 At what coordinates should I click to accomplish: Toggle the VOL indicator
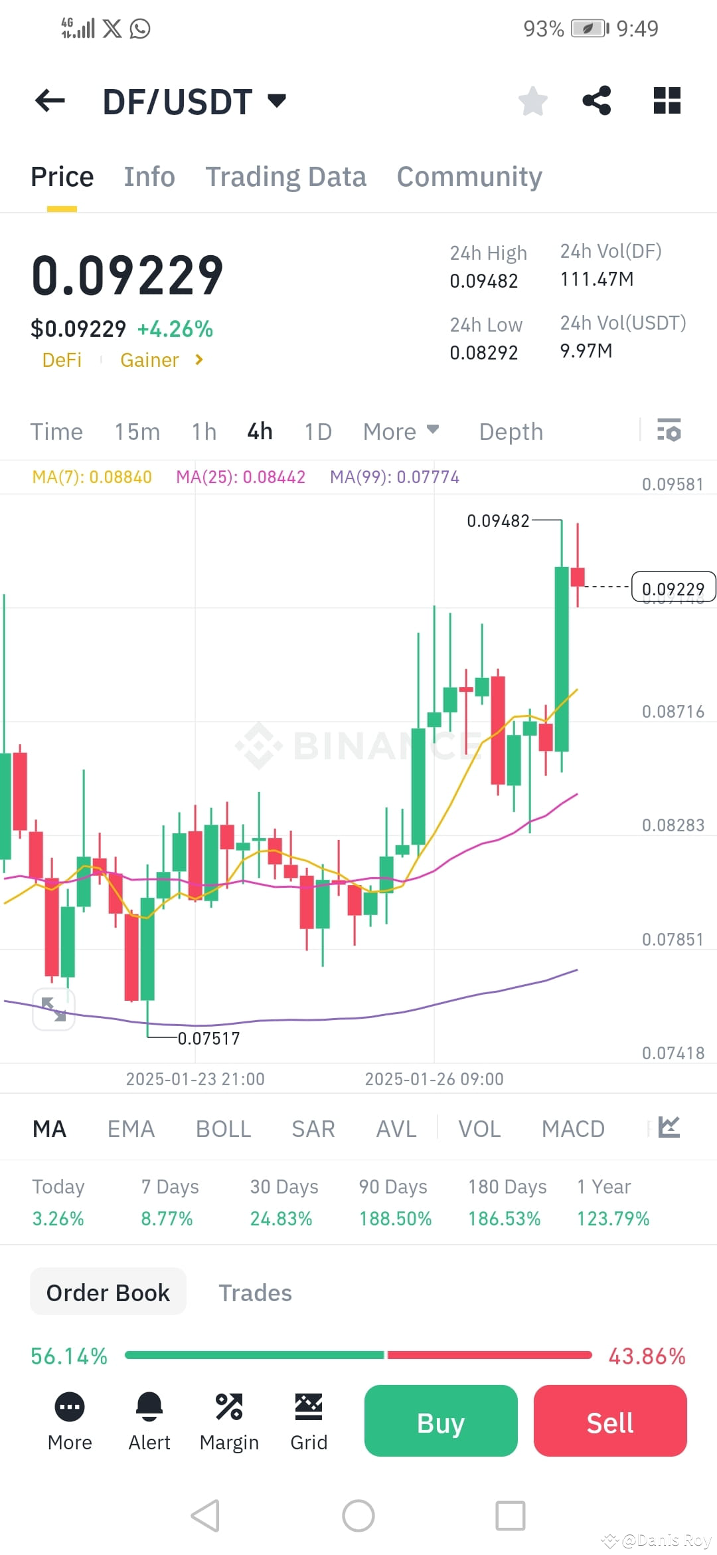(x=479, y=1128)
